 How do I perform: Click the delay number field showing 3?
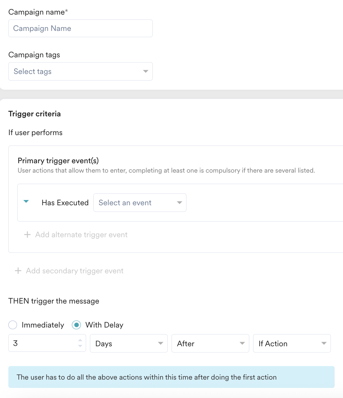tap(47, 343)
